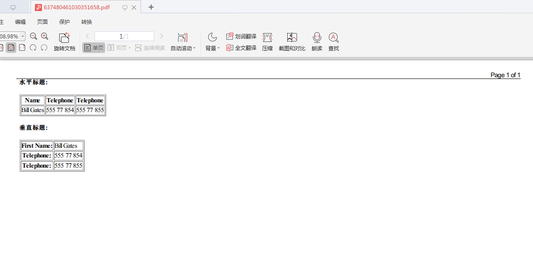The image size is (533, 255).
Task: Open the 截图和对比 screenshot and compare tool
Action: 292,42
